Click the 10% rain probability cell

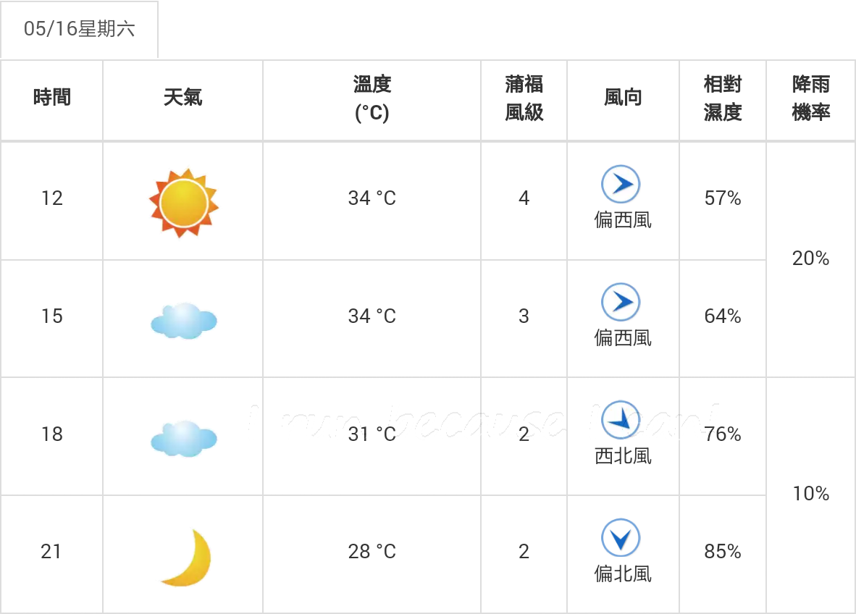[x=810, y=494]
